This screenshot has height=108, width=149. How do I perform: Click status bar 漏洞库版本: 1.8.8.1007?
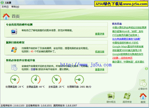tap(65, 106)
